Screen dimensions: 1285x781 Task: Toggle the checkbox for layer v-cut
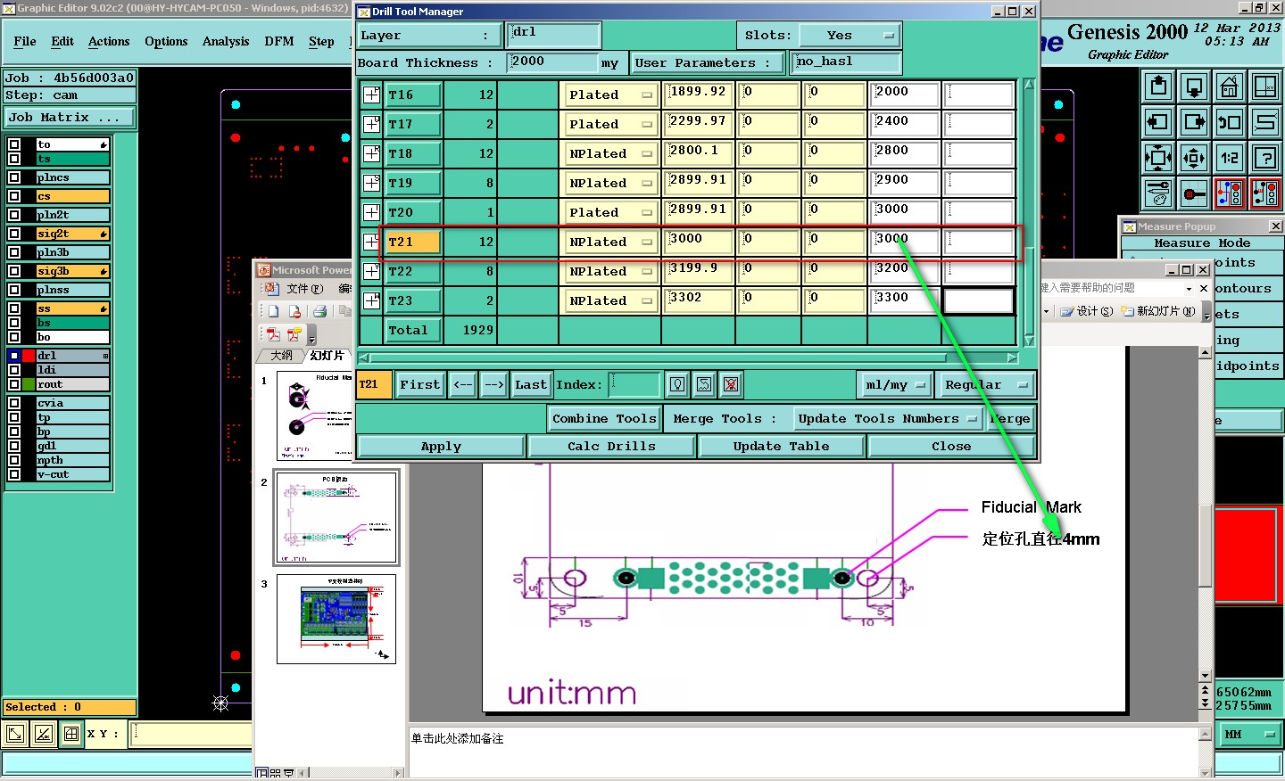14,474
